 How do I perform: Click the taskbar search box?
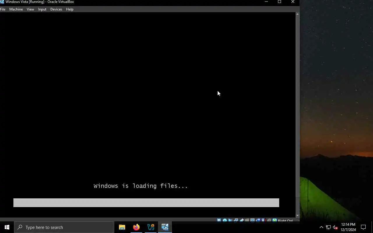coord(64,227)
